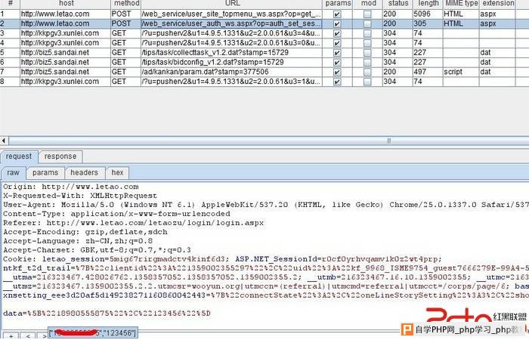Click the Cookie letao_session line
529x340 pixels.
(x=222, y=259)
